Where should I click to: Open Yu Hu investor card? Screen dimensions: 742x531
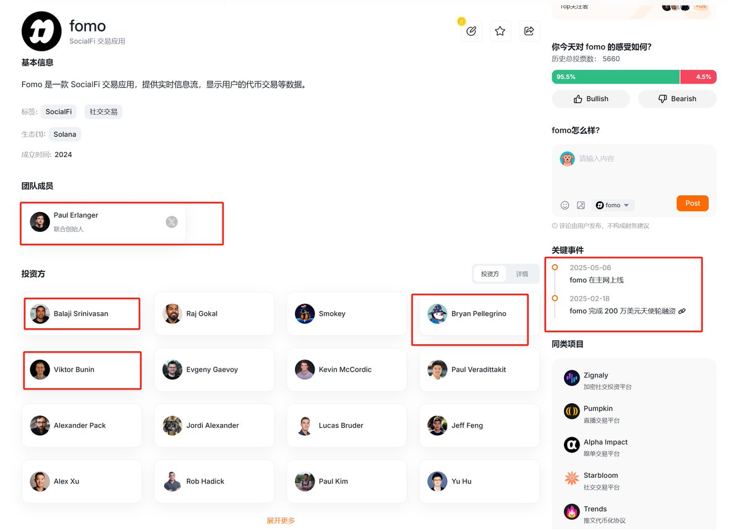pos(479,482)
